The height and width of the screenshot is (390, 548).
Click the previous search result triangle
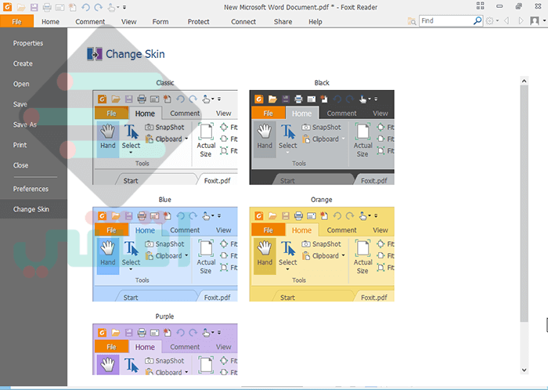pos(506,21)
